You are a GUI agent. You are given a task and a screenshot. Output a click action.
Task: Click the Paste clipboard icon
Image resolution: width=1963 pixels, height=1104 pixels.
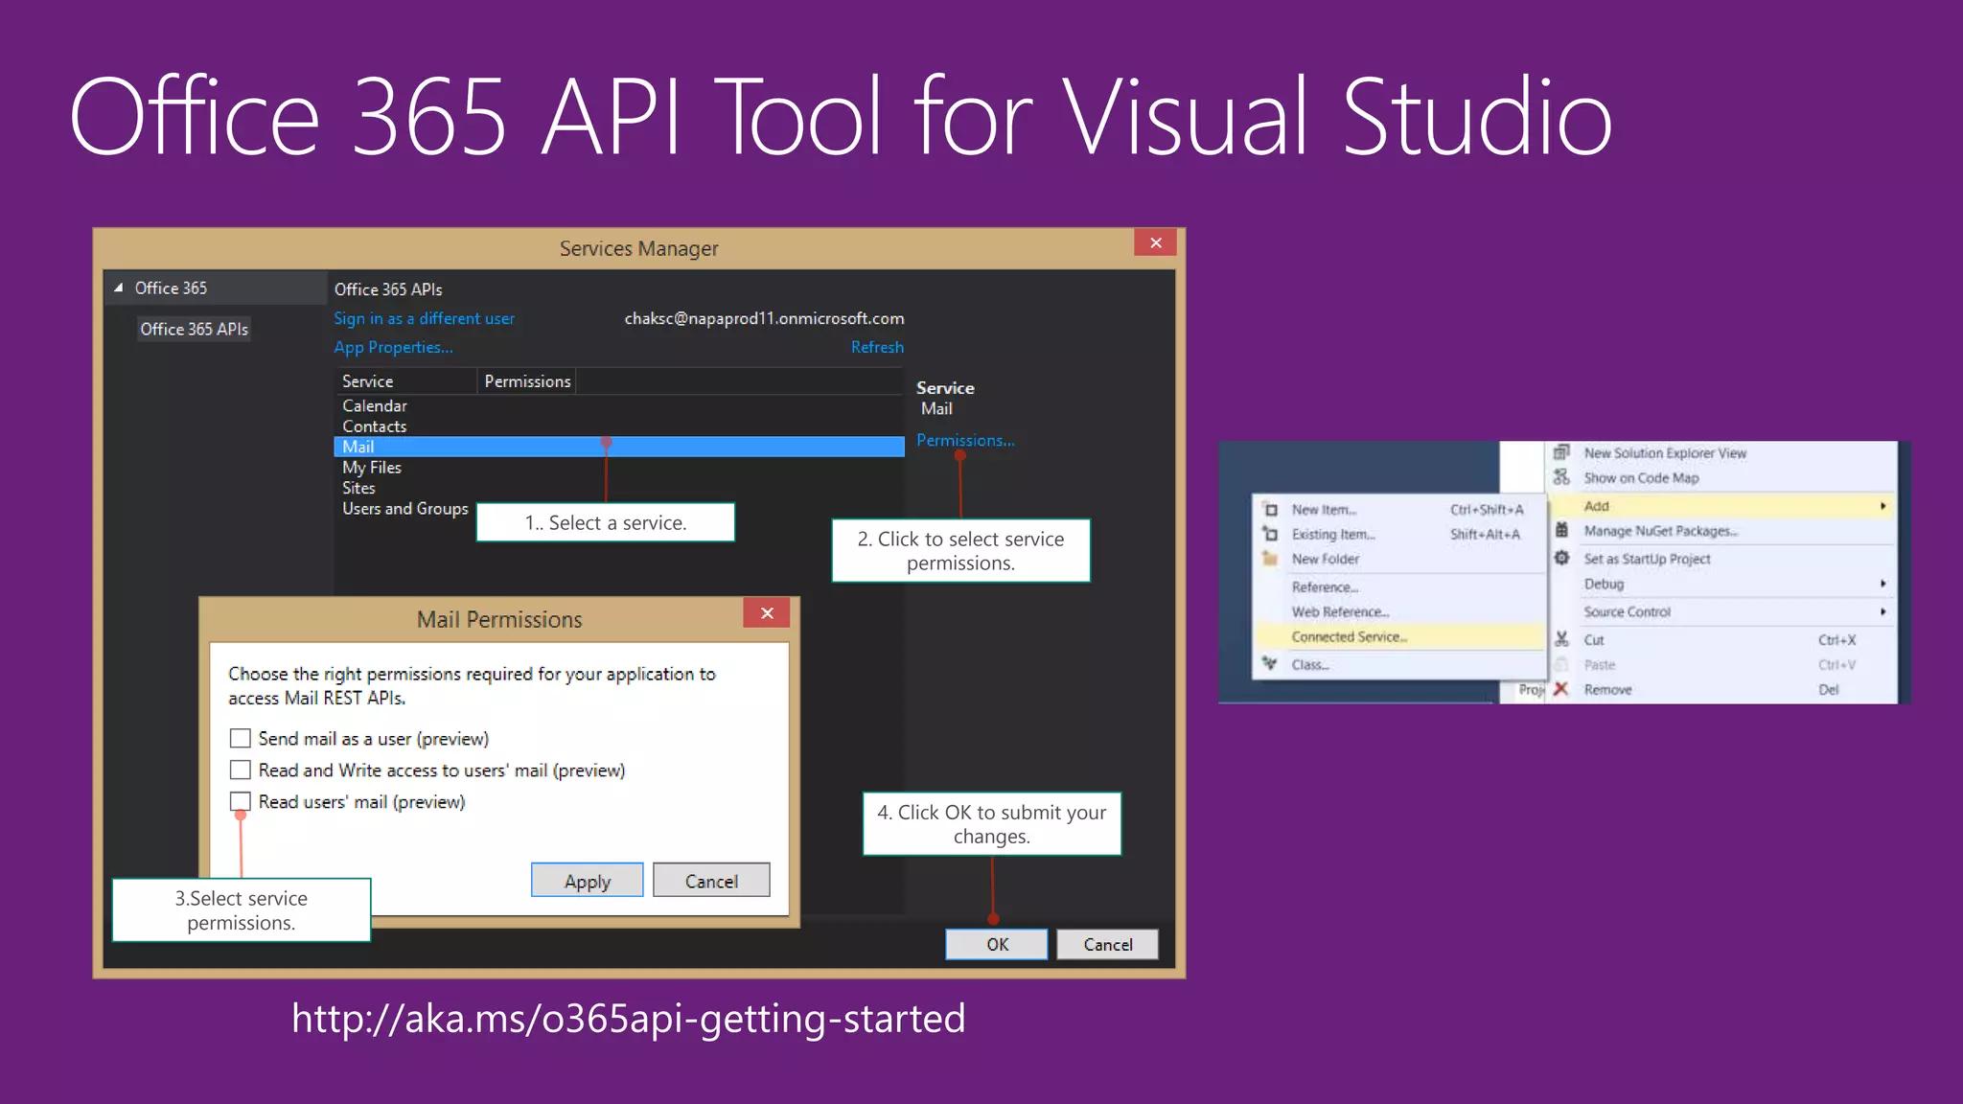point(1562,664)
